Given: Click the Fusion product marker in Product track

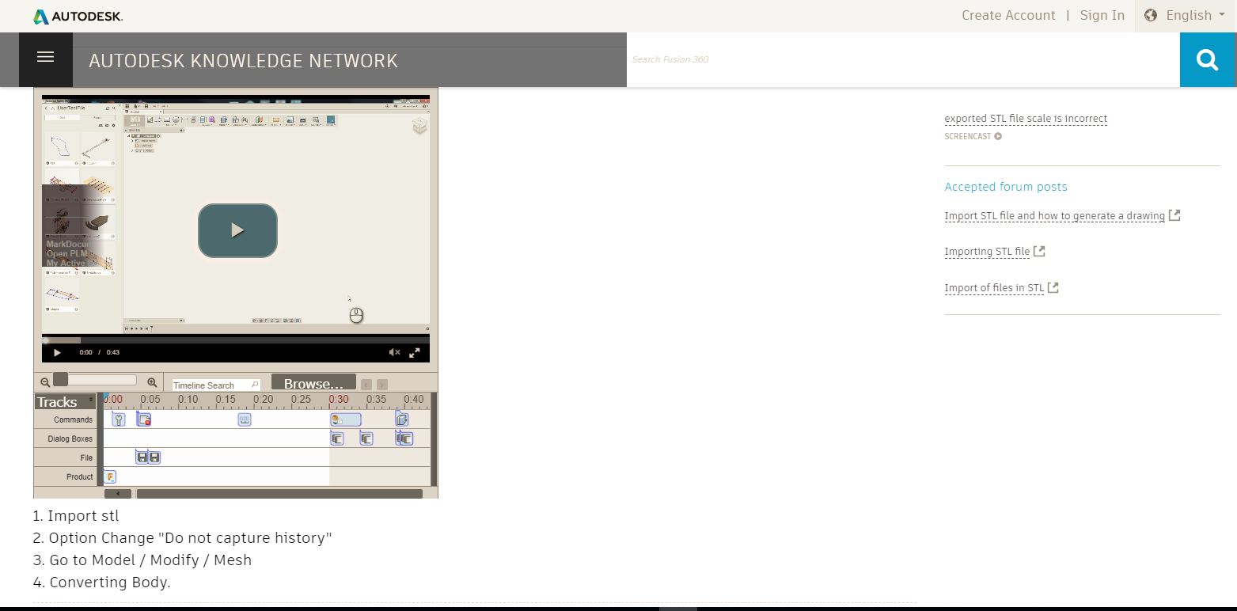Looking at the screenshot, I should (110, 476).
